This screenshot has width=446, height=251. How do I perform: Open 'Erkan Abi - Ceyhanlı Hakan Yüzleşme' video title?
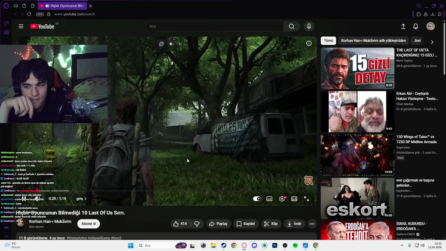click(x=417, y=96)
